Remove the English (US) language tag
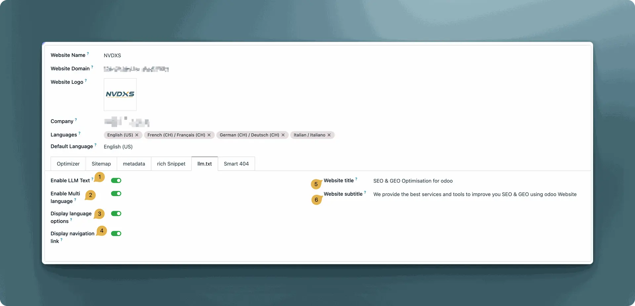Screen dimensions: 635x306 [x=137, y=135]
